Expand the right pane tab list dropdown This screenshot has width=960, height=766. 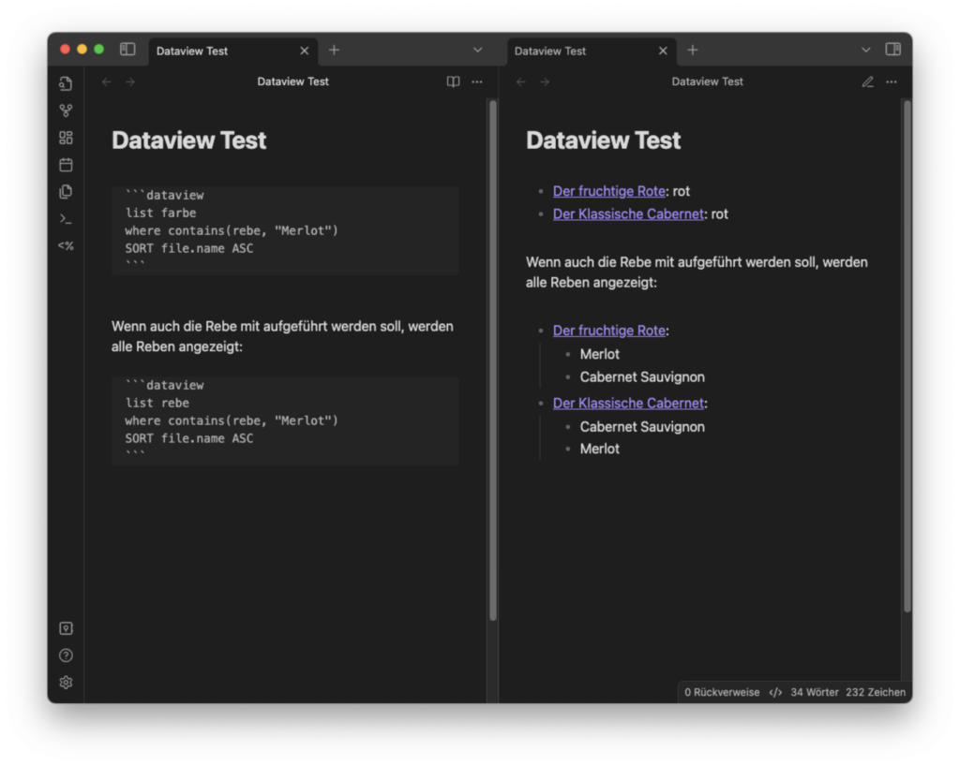coord(865,51)
